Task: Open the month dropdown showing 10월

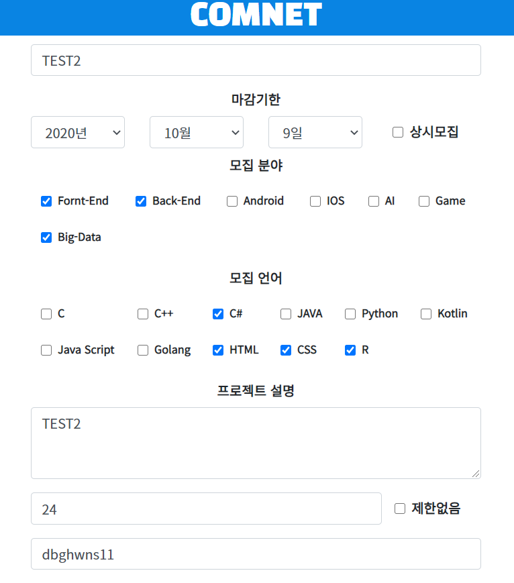Action: click(x=197, y=132)
